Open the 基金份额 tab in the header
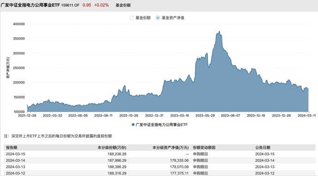 coord(123,5)
